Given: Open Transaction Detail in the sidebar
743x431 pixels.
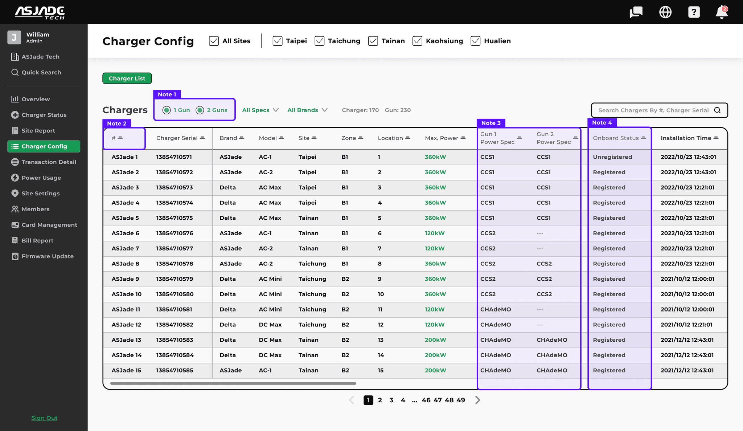Looking at the screenshot, I should tap(49, 162).
